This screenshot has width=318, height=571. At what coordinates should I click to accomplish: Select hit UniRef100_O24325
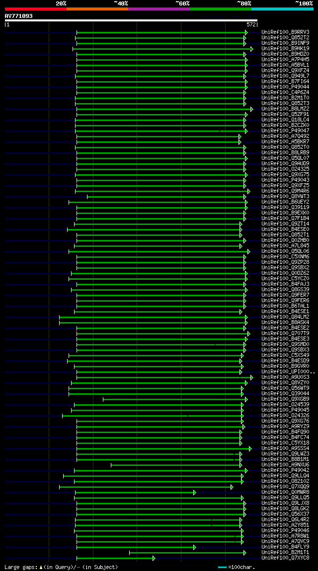pos(285,169)
